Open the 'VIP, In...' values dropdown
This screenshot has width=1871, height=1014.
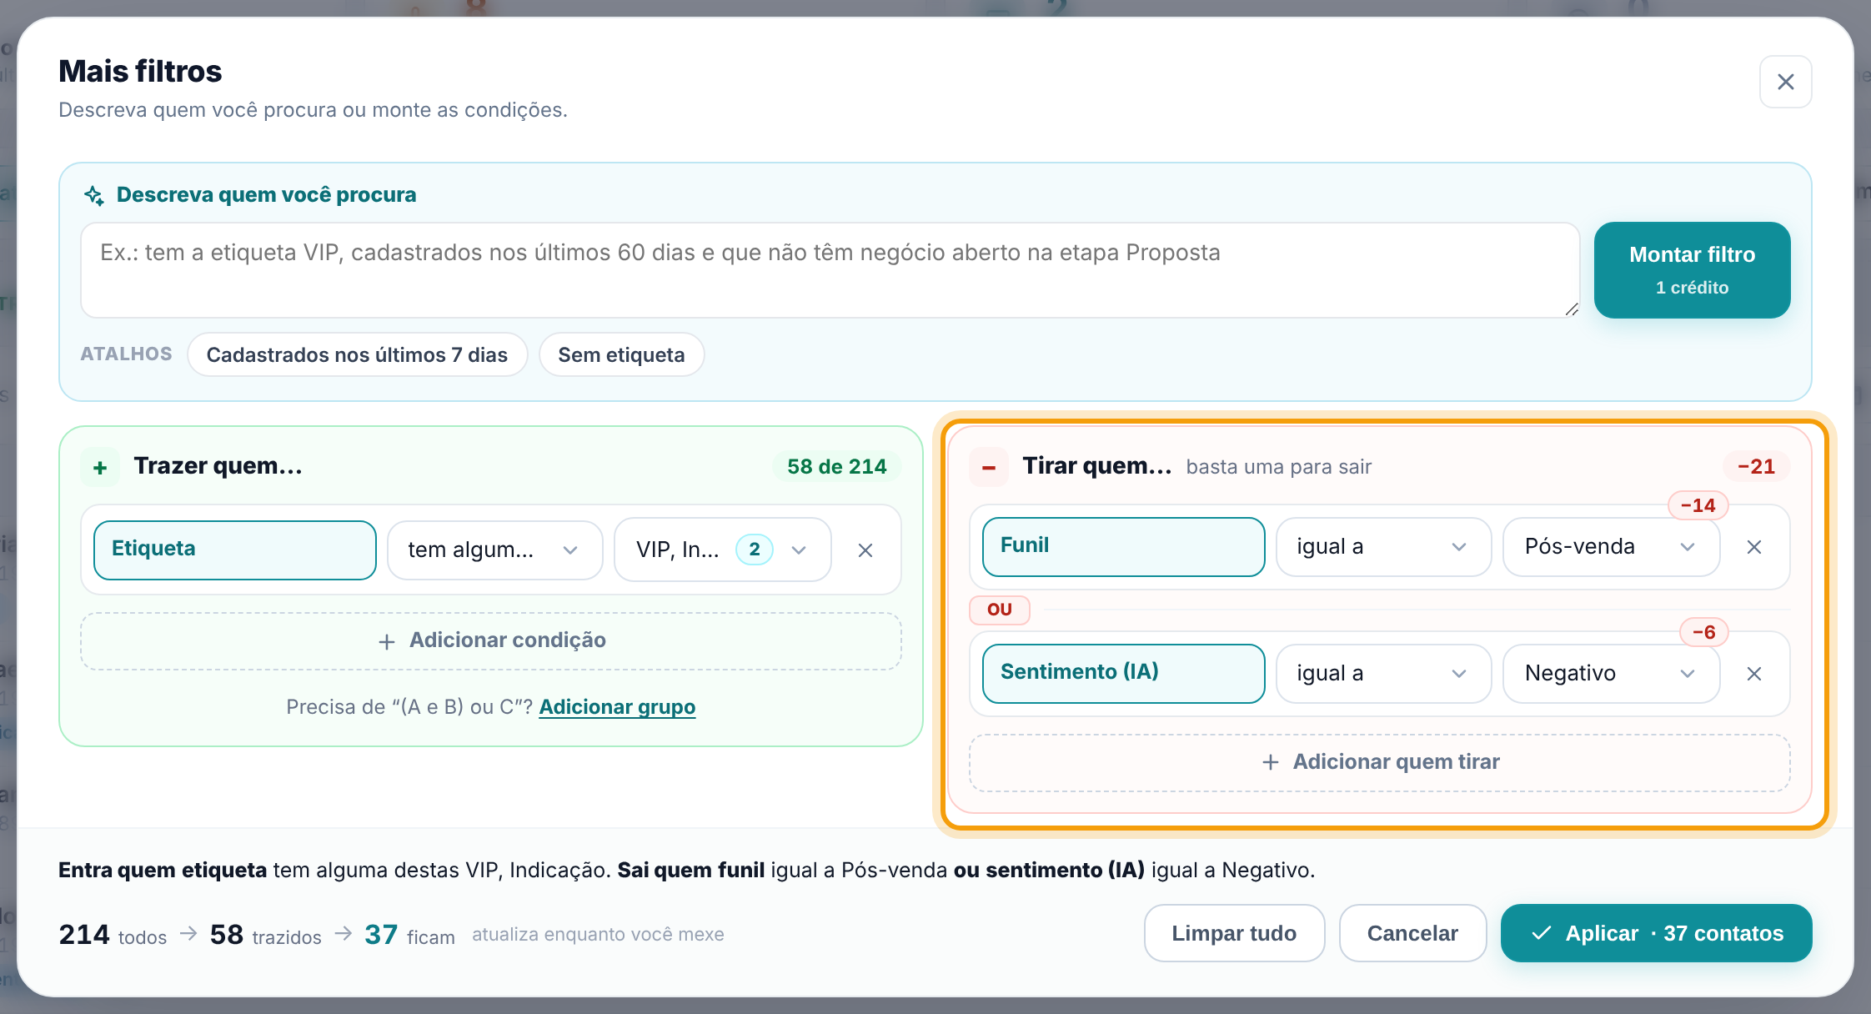pyautogui.click(x=722, y=550)
